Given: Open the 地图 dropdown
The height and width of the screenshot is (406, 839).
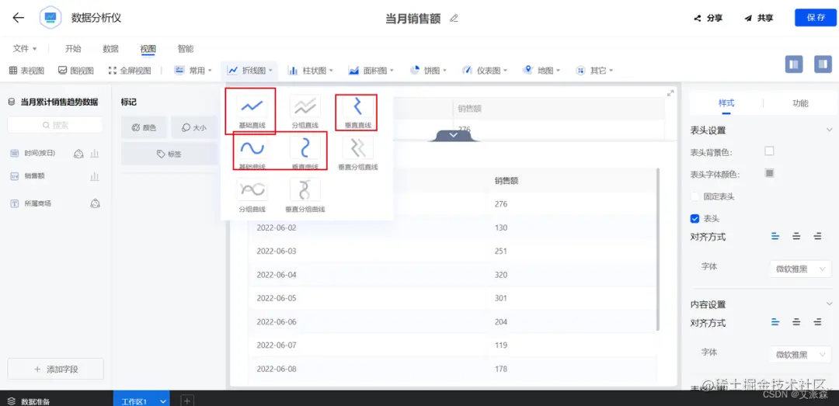Looking at the screenshot, I should (x=541, y=70).
